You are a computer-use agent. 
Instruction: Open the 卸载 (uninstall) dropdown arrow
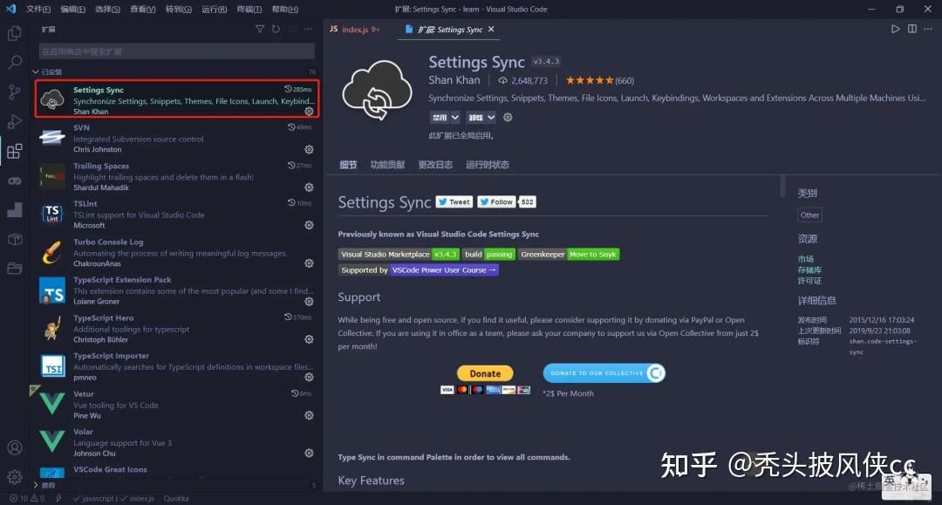click(x=491, y=118)
